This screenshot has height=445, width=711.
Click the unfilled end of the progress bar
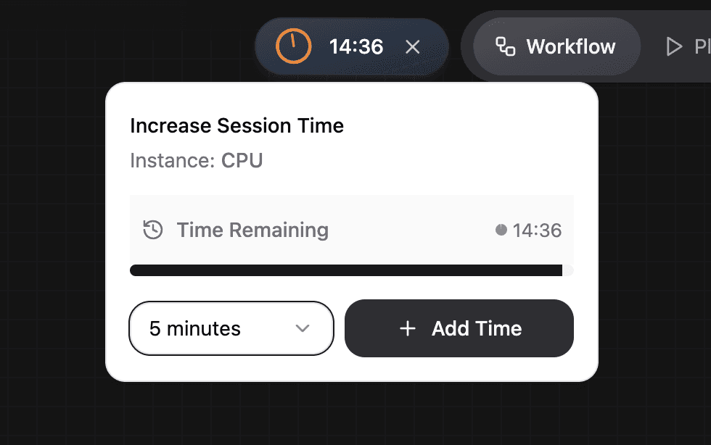568,270
